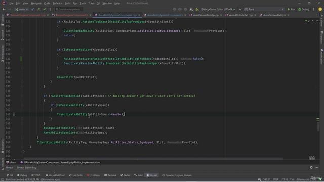Open more run actions dots next to Debug

313,9
